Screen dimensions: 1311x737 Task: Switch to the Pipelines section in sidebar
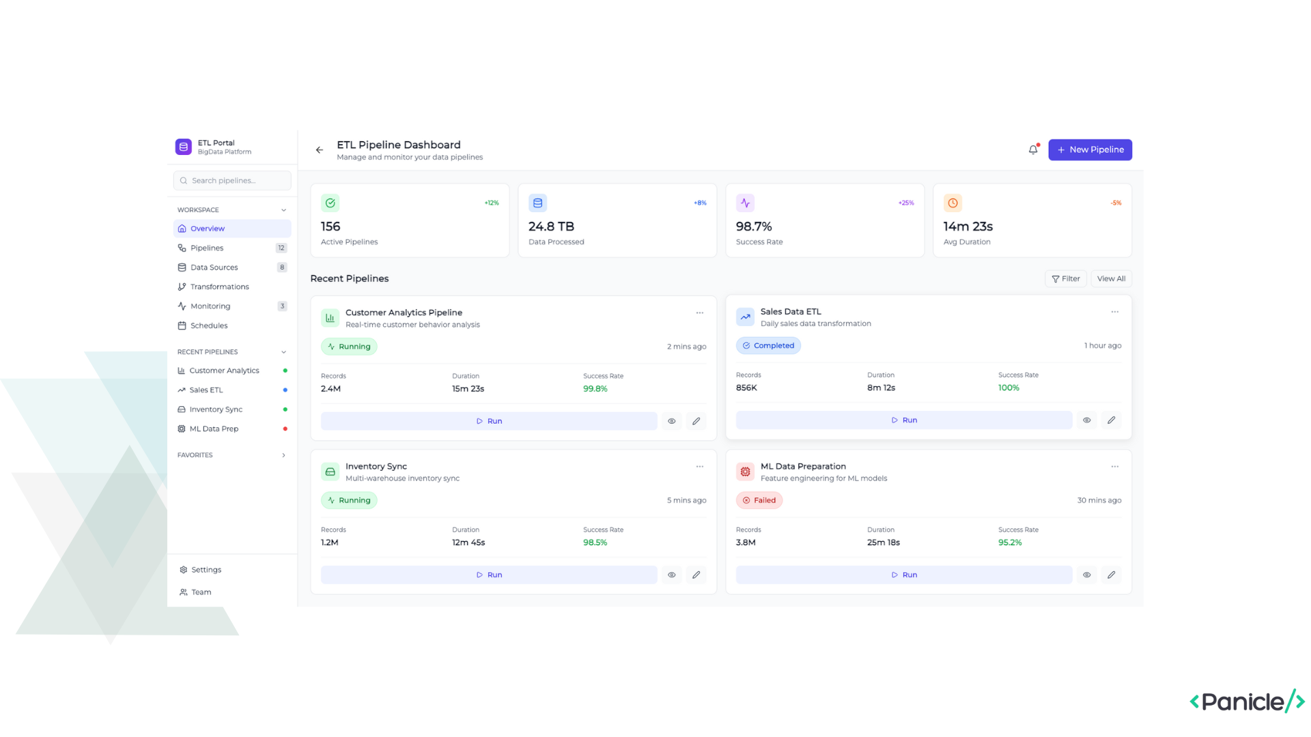point(206,248)
